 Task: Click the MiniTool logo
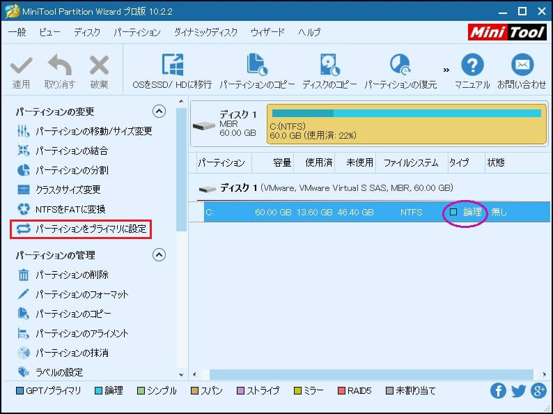507,33
